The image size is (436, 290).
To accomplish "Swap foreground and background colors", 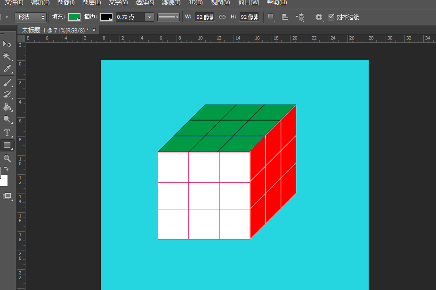I will tap(6, 169).
